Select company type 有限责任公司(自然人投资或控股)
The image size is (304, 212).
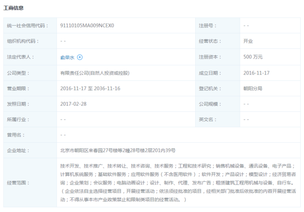pos(95,73)
